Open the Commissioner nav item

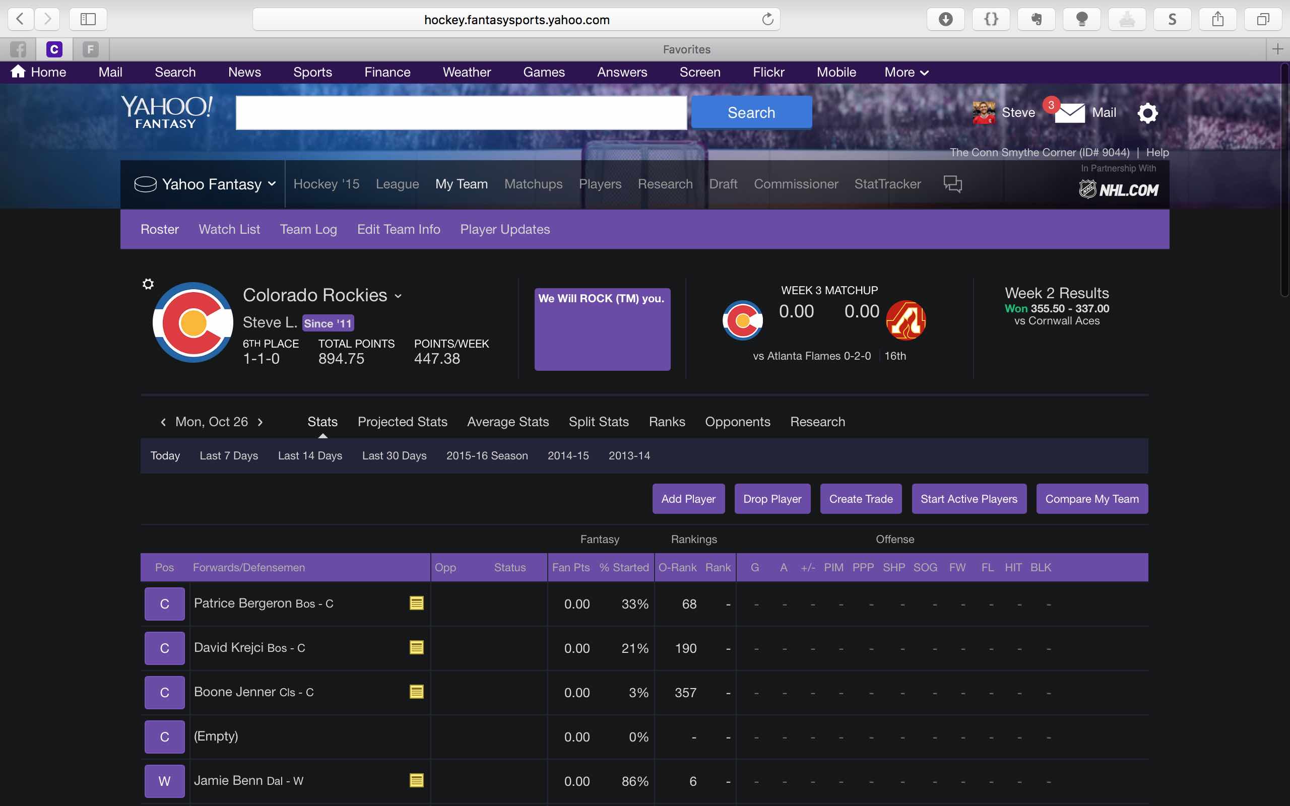point(796,184)
